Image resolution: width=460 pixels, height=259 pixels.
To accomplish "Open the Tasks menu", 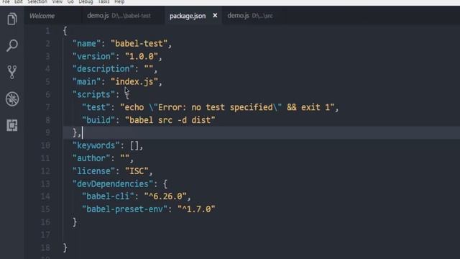I will click(103, 1).
